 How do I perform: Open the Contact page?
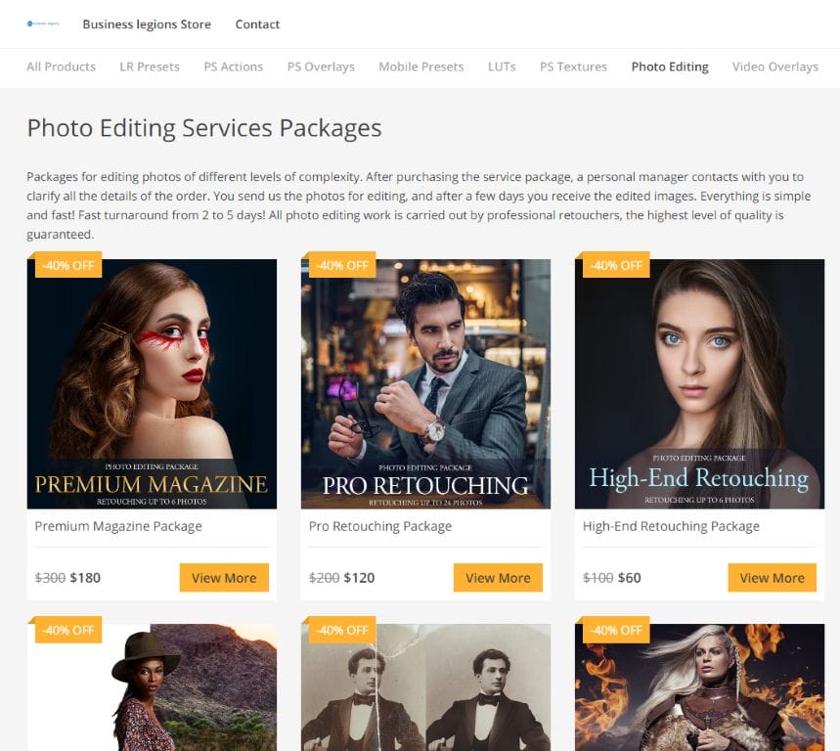click(x=257, y=24)
